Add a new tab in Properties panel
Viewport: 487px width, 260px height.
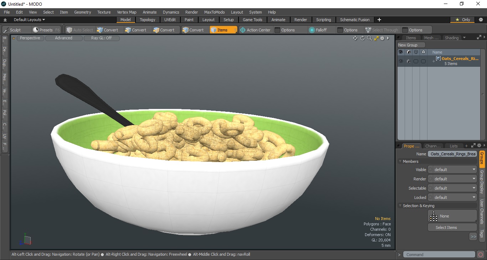[x=466, y=146]
